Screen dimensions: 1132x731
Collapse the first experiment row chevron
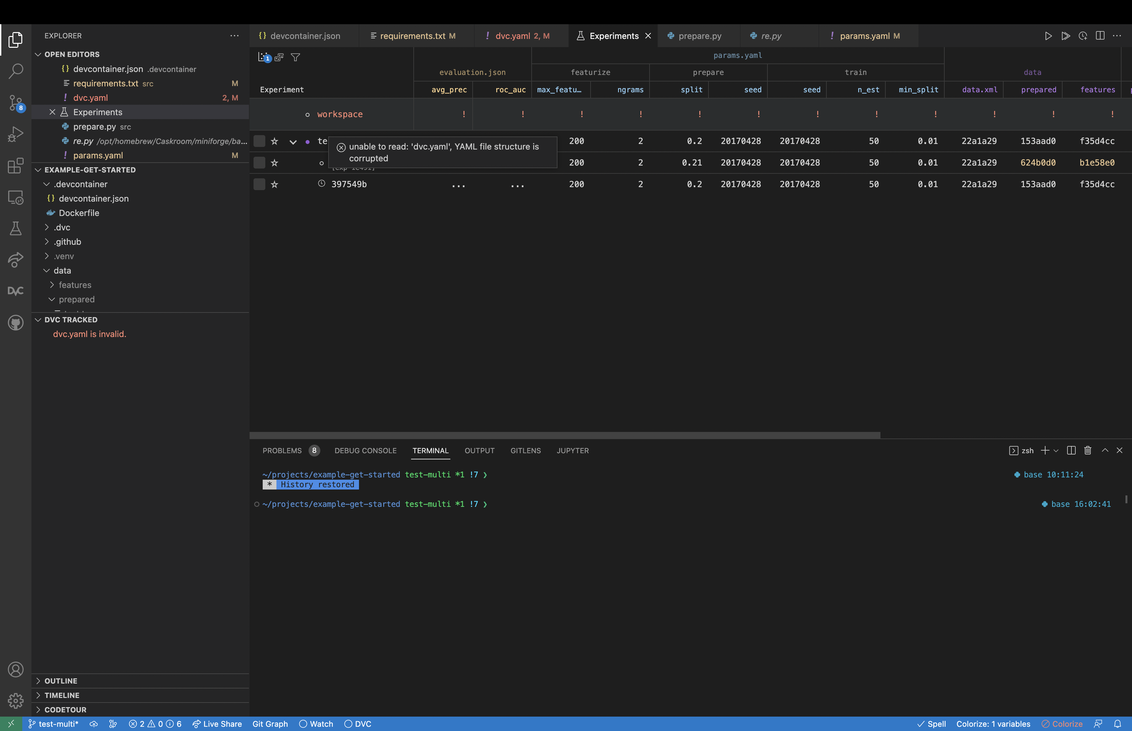coord(293,142)
